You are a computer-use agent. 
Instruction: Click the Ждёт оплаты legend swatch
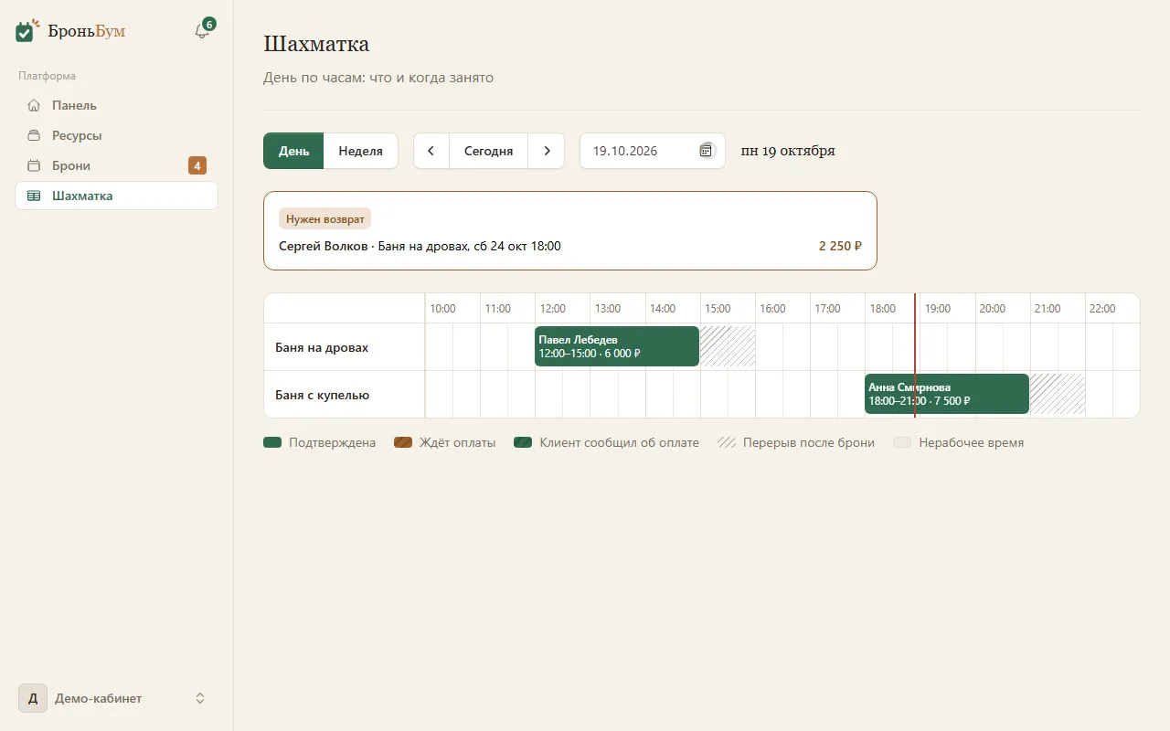click(403, 442)
